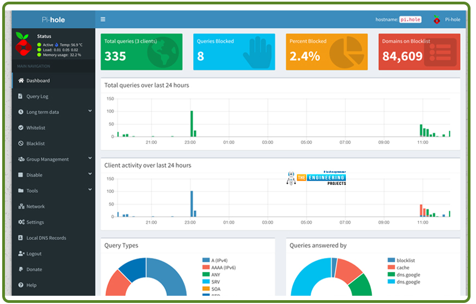
Task: Click the Blacklist ban icon
Action: pyautogui.click(x=21, y=144)
